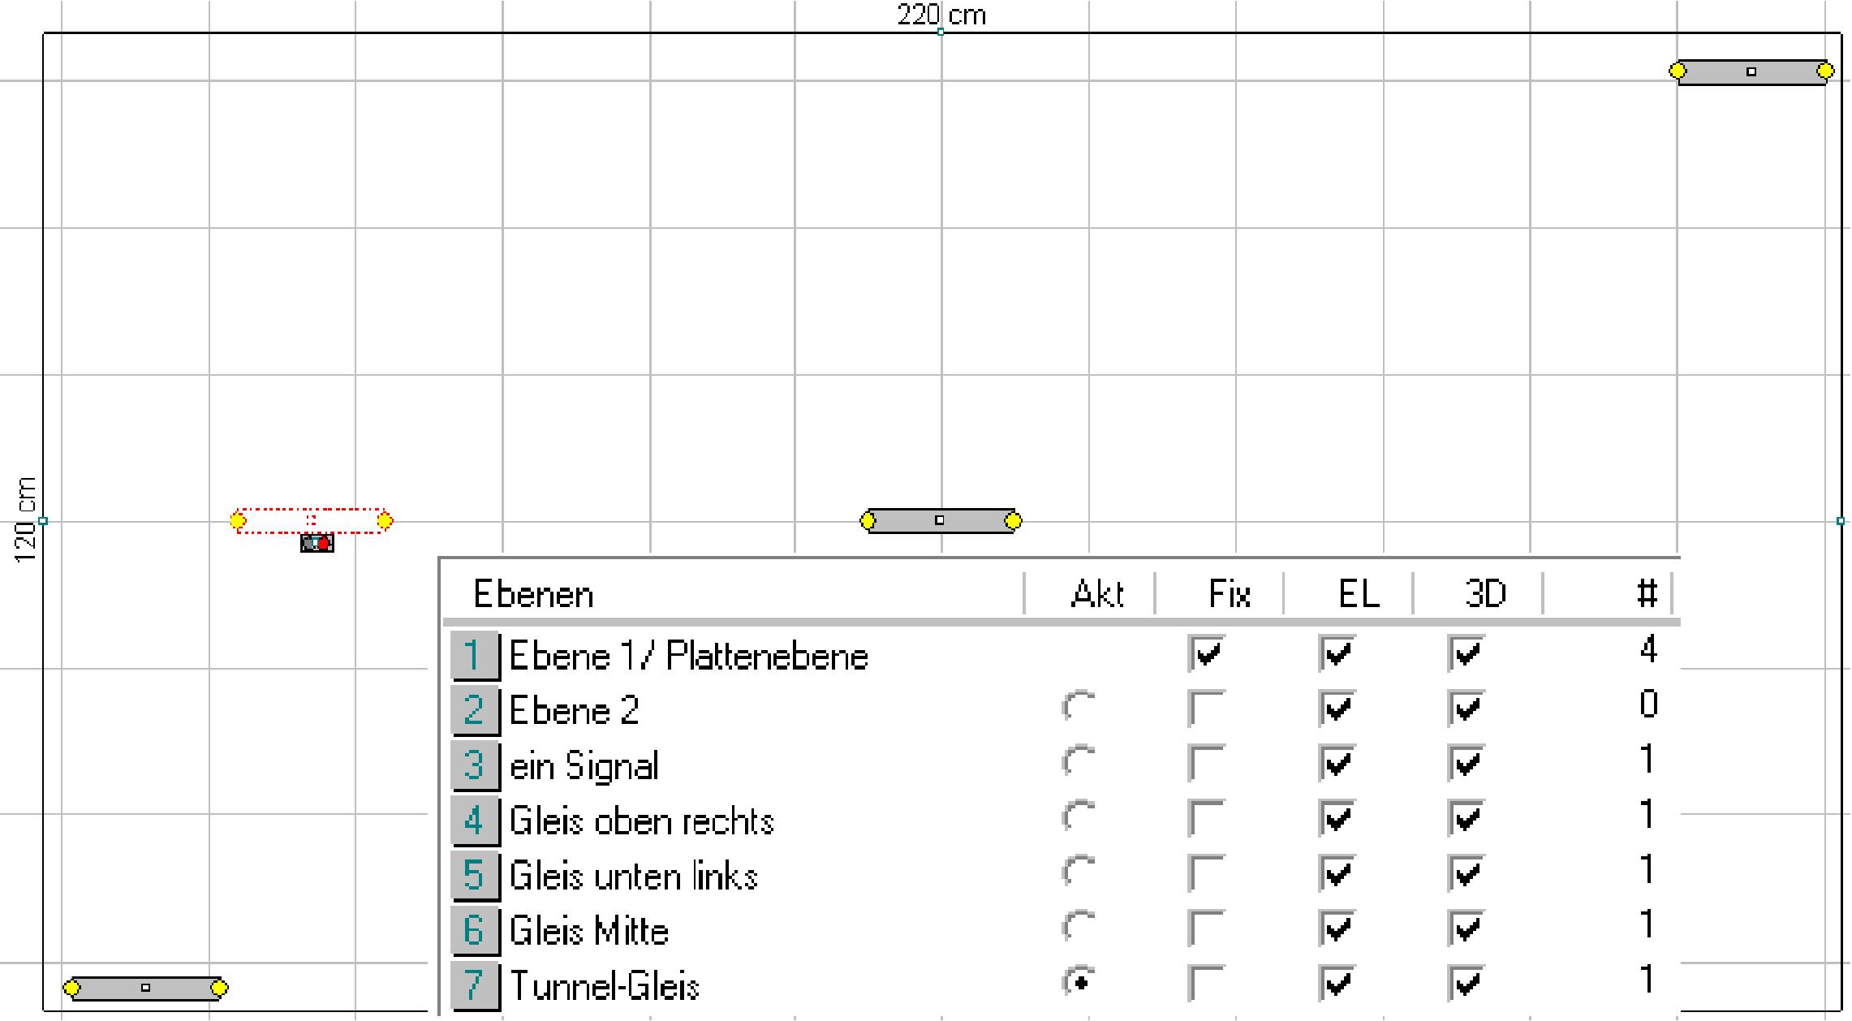Click the number 5 layer button
This screenshot has width=1852, height=1021.
click(x=474, y=876)
